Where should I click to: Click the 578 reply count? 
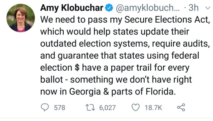59,108
